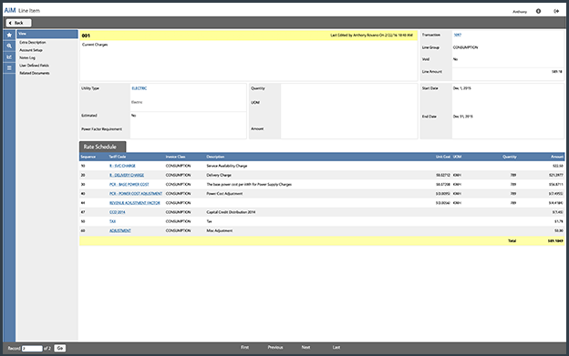Select the Rate Schedule tab
Viewport: 569px width, 356px height.
point(103,147)
